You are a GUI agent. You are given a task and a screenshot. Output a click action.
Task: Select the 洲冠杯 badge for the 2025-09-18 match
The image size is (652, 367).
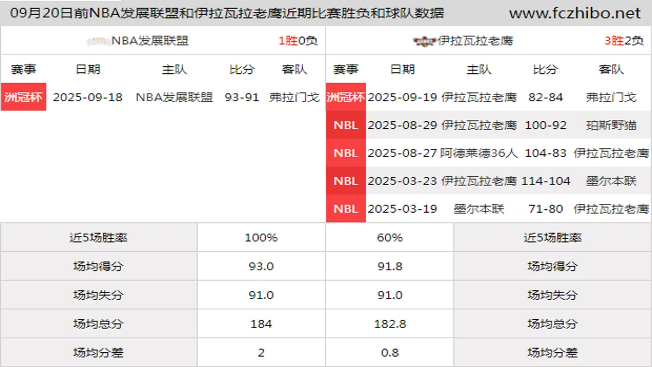click(23, 97)
